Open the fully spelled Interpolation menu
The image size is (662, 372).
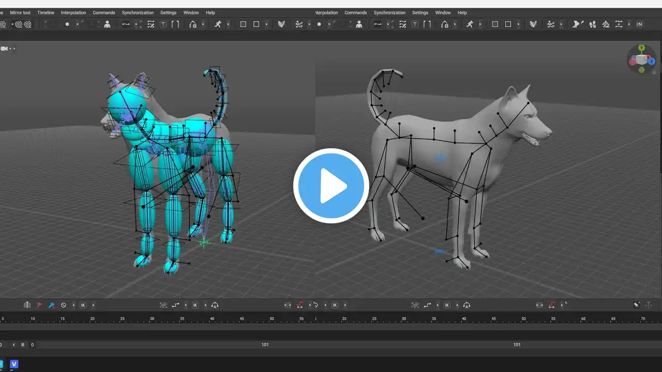[x=73, y=12]
